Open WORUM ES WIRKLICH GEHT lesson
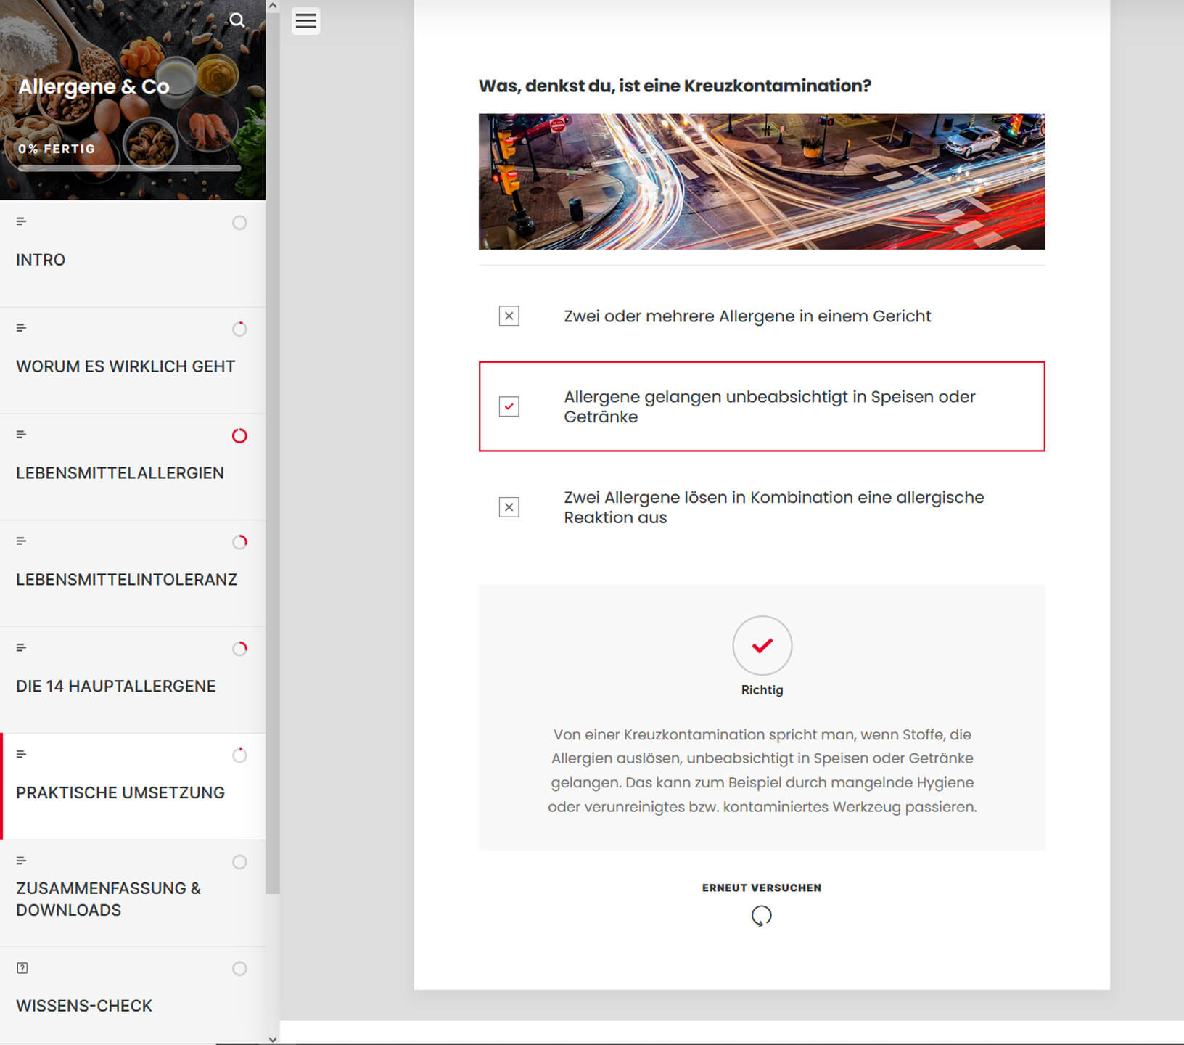The height and width of the screenshot is (1045, 1184). 126,366
